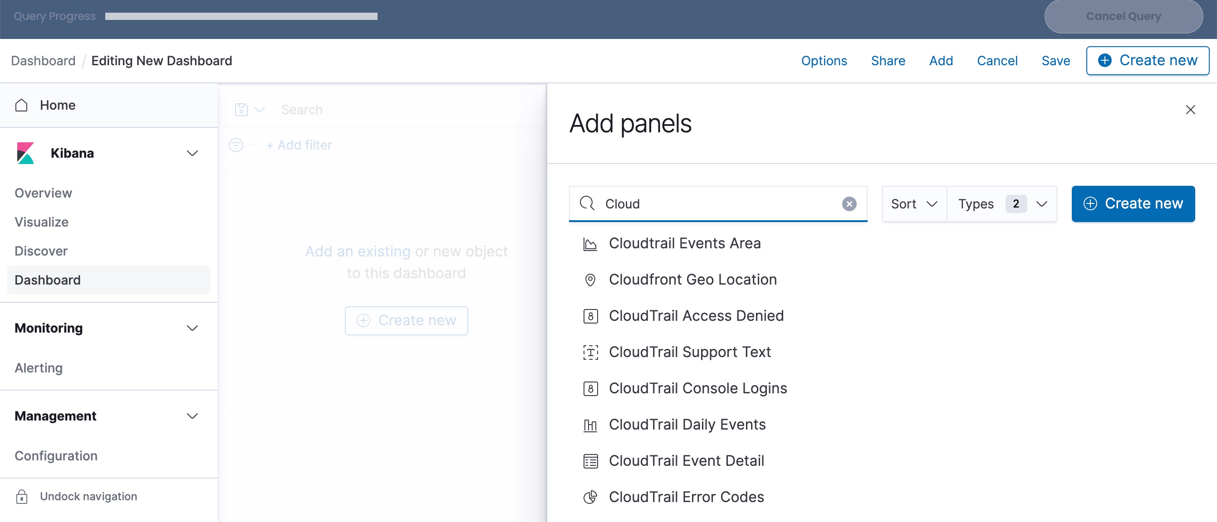Image resolution: width=1217 pixels, height=522 pixels.
Task: Click the dashboard Search query field
Action: [410, 110]
